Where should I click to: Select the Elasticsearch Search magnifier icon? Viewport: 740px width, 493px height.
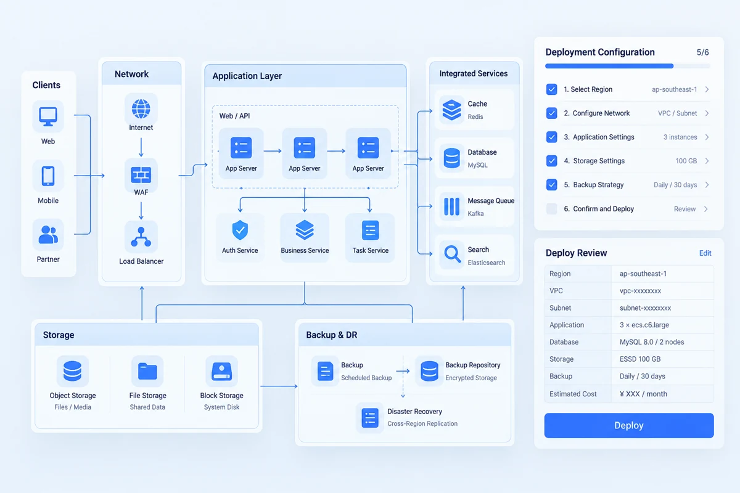[x=452, y=254]
